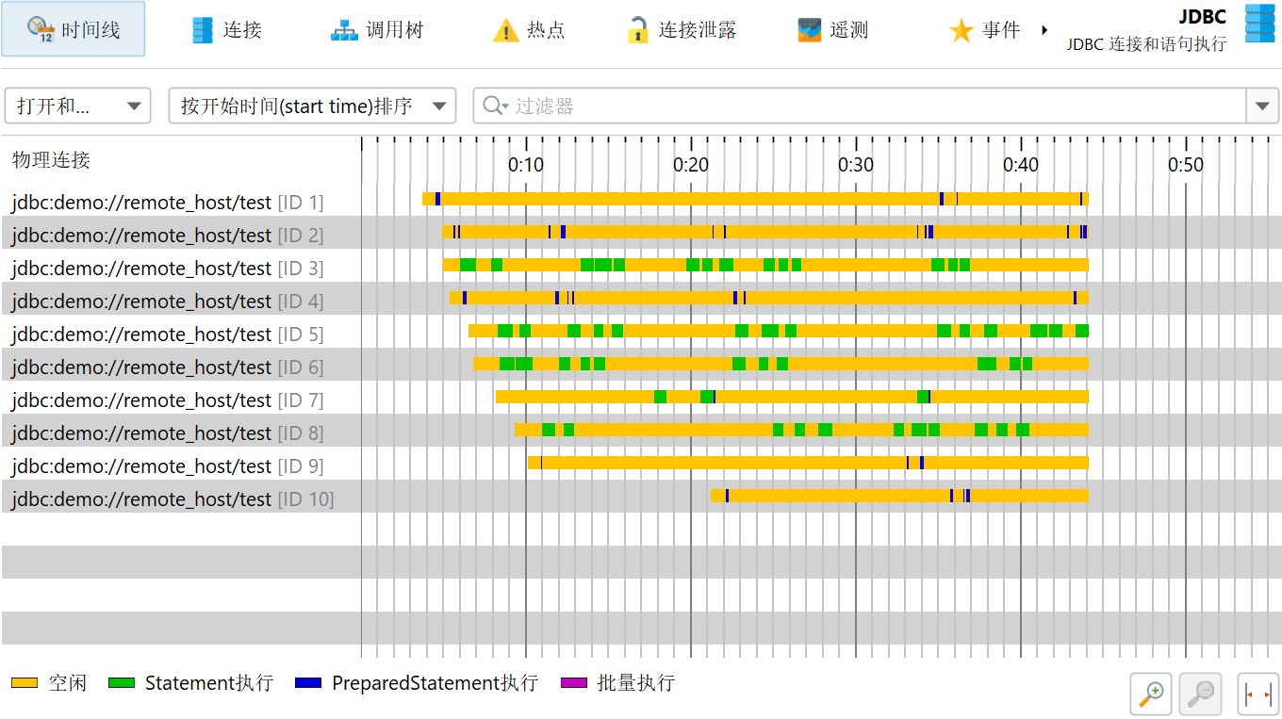Screen dimensions: 1282x719
Task: Open the 打开和... connection filter dropdown
Action: [x=78, y=106]
